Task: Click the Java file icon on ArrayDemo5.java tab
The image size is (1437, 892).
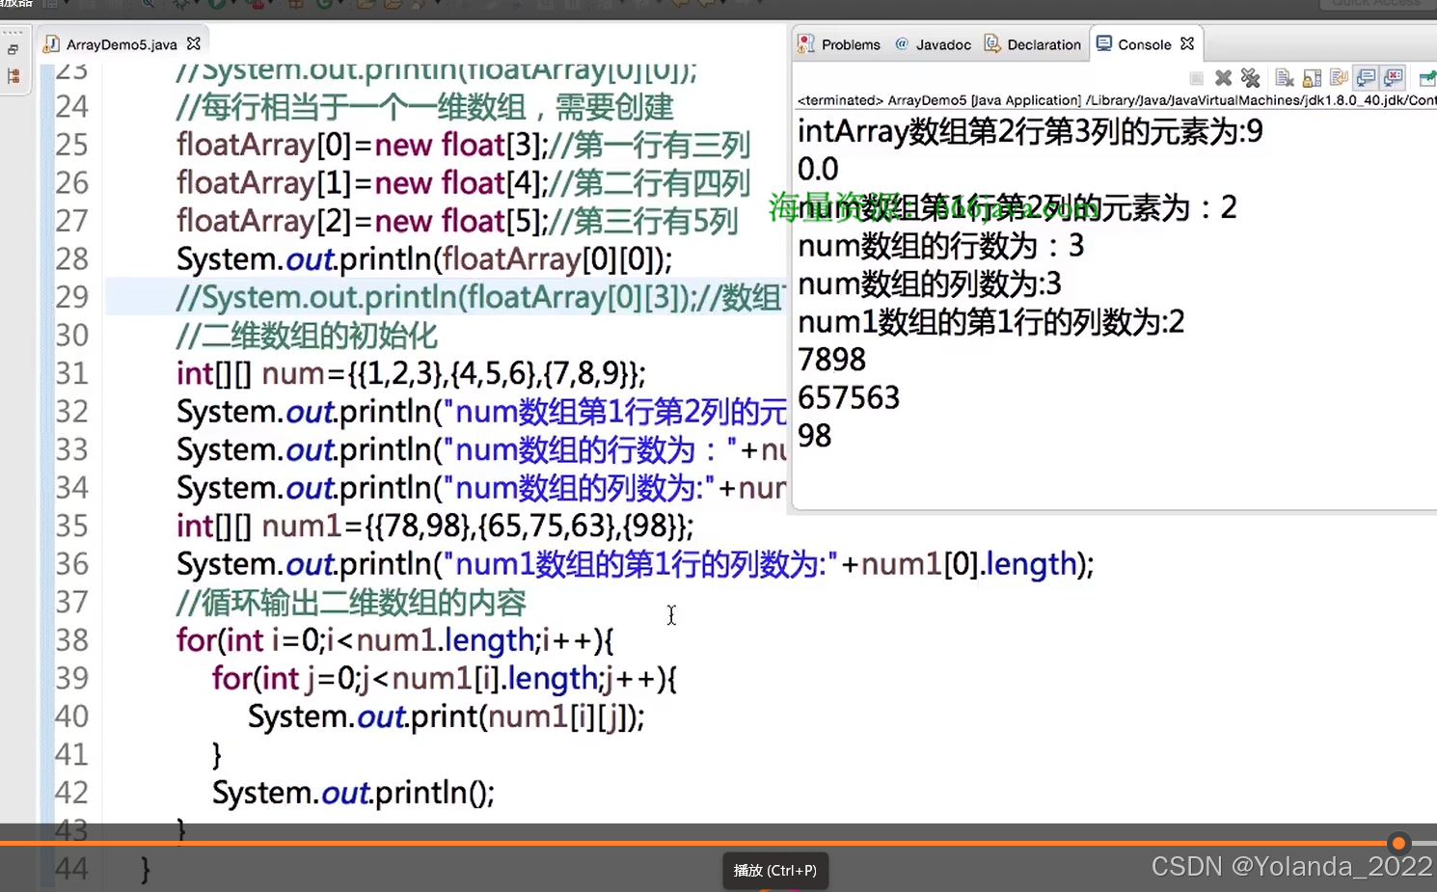Action: [52, 44]
